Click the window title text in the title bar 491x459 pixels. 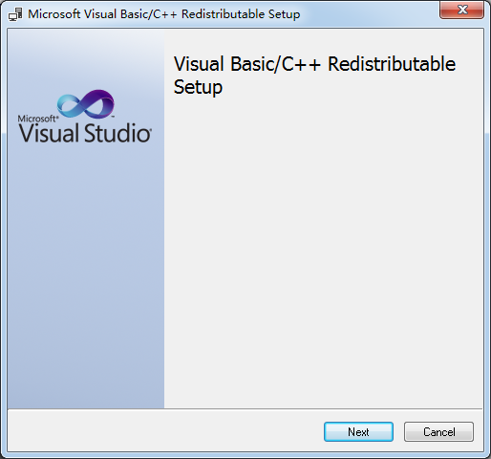(x=164, y=14)
